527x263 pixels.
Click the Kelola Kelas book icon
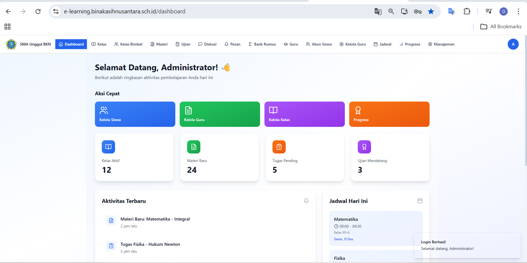(x=273, y=110)
